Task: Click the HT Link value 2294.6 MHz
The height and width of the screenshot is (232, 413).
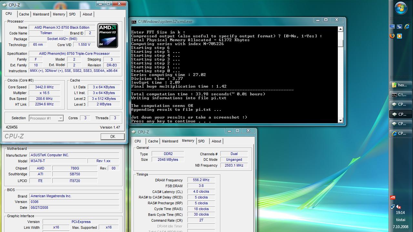Action: point(44,104)
